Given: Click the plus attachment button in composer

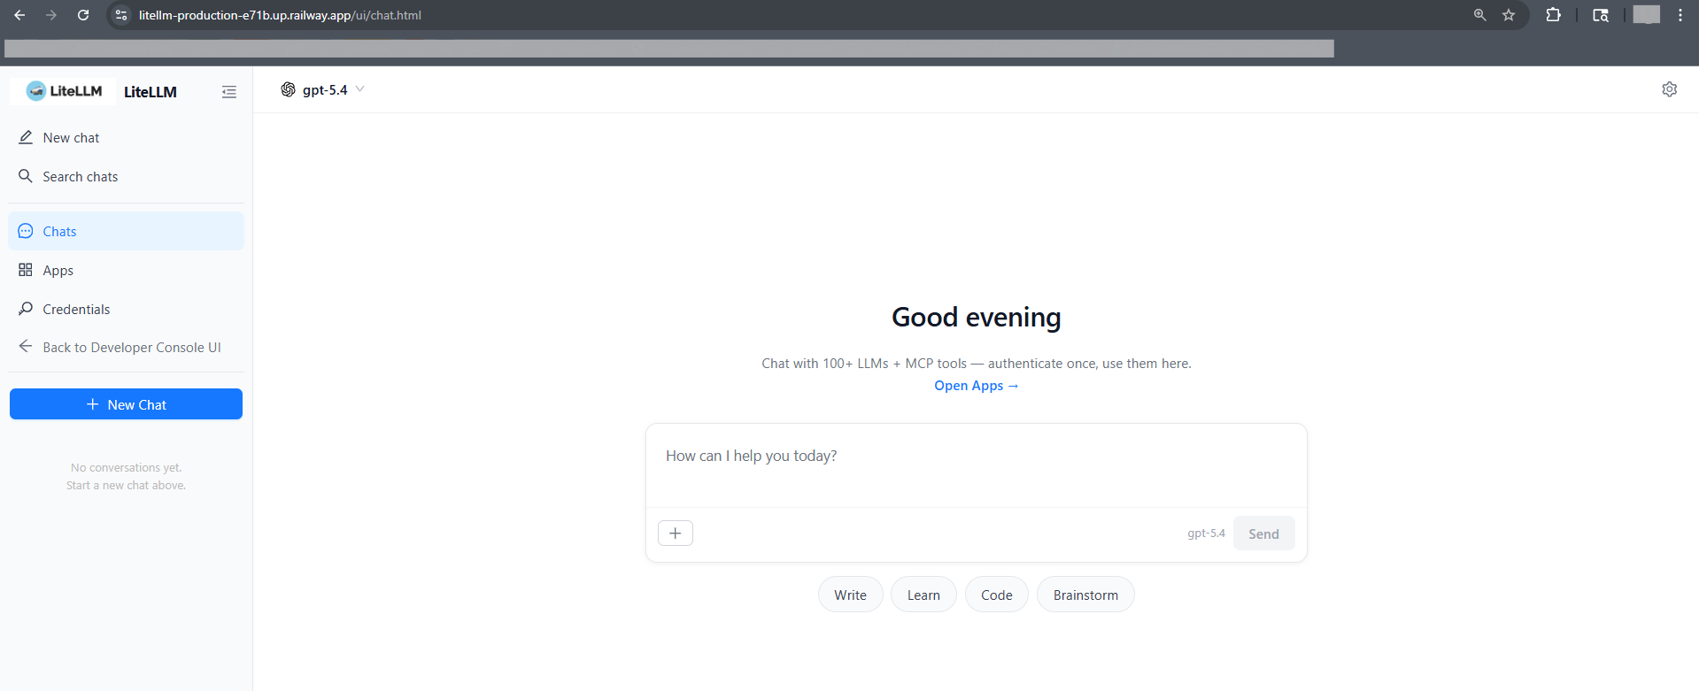Looking at the screenshot, I should pyautogui.click(x=676, y=533).
